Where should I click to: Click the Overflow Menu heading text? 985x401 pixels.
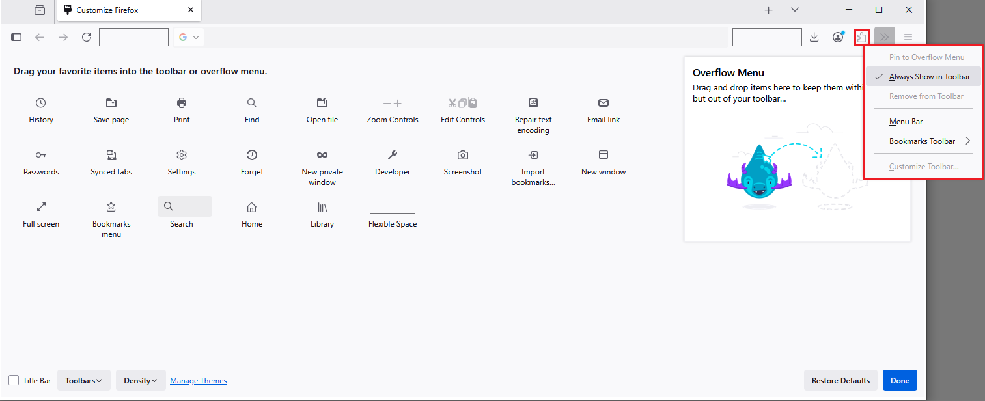728,73
